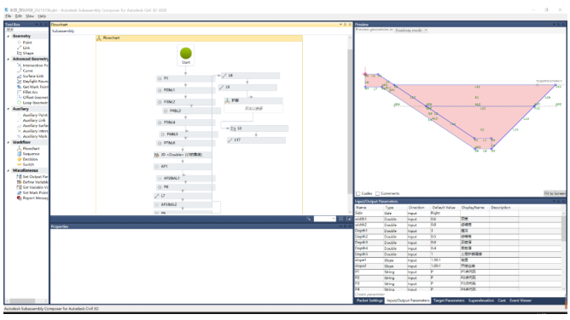
Task: Click the Create parameter link
Action: pyautogui.click(x=369, y=294)
